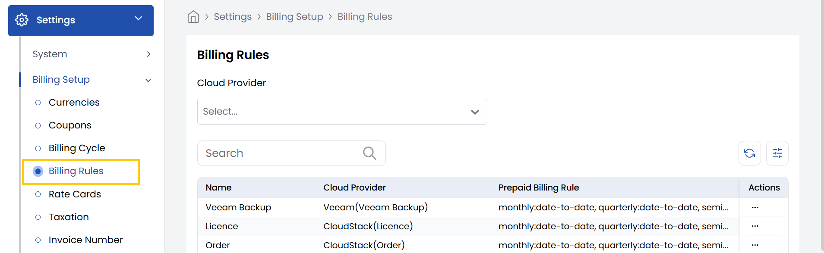
Task: Expand the System submenu arrow
Action: tap(148, 54)
